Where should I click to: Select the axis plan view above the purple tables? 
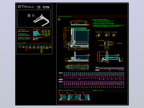pos(77,67)
